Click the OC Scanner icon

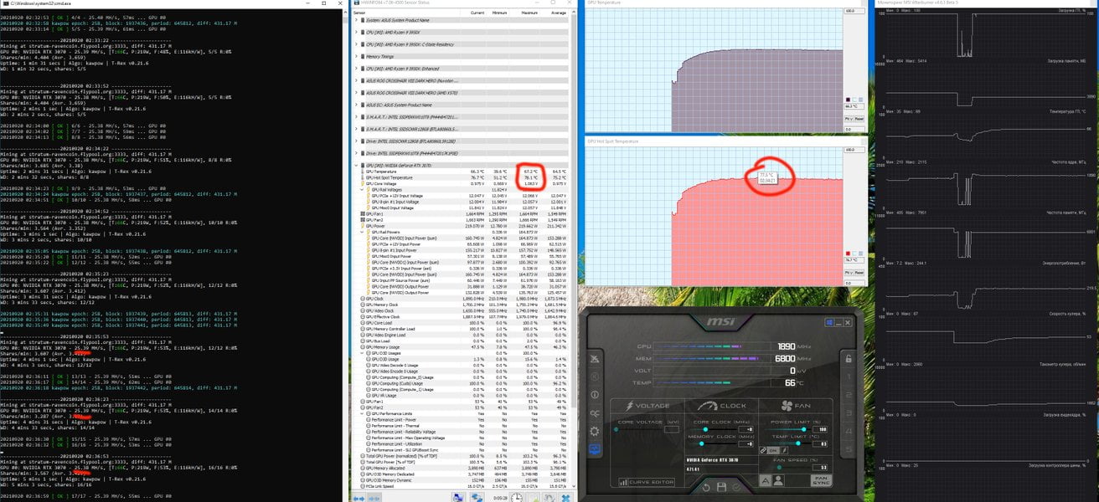coord(595,413)
